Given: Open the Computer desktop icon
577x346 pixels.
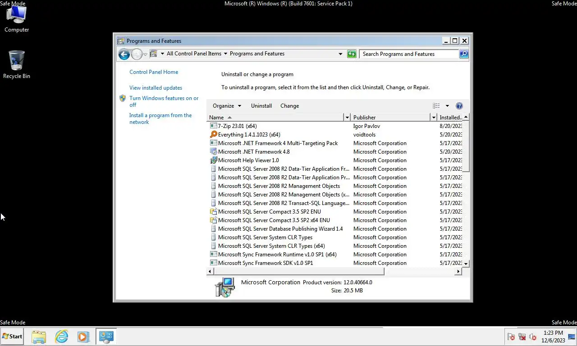Looking at the screenshot, I should click(17, 19).
